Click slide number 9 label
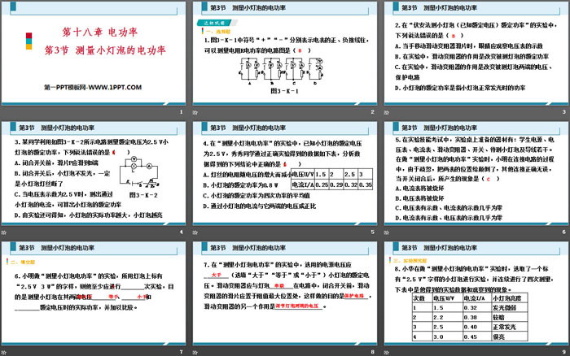This screenshot has height=356, width=570. pyautogui.click(x=563, y=352)
